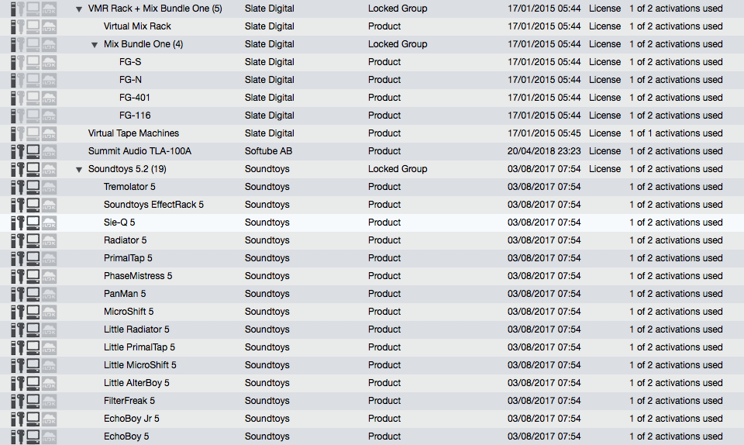Click the iLok dongle icon for Virtual Tape Machines

point(17,133)
